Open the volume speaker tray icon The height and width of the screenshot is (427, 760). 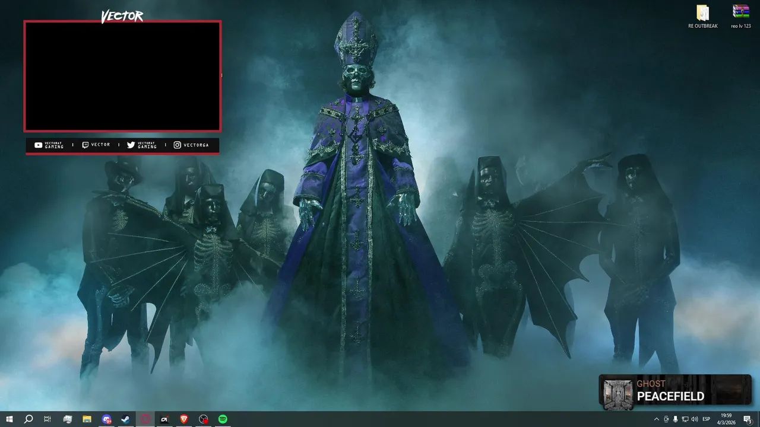click(x=695, y=419)
